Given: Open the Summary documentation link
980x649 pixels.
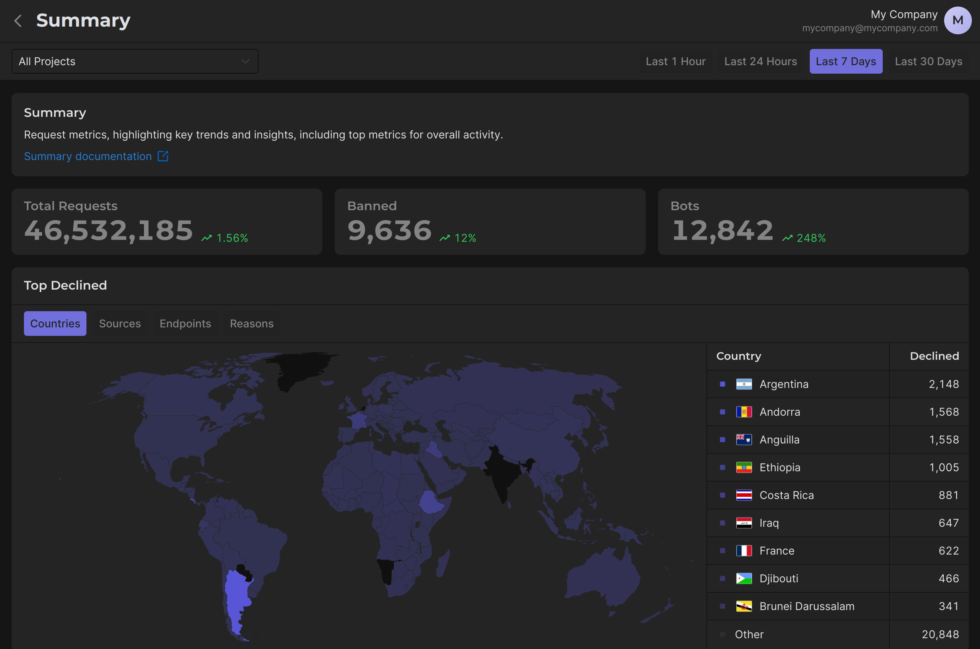Looking at the screenshot, I should 88,156.
